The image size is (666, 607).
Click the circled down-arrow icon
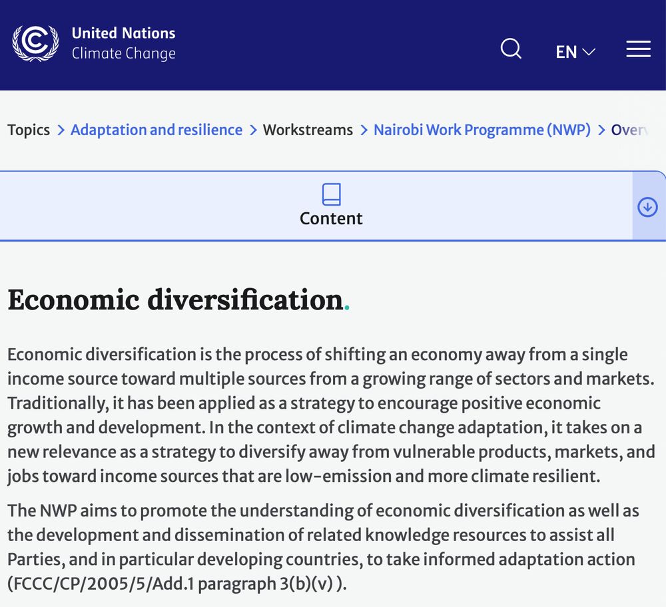point(647,207)
